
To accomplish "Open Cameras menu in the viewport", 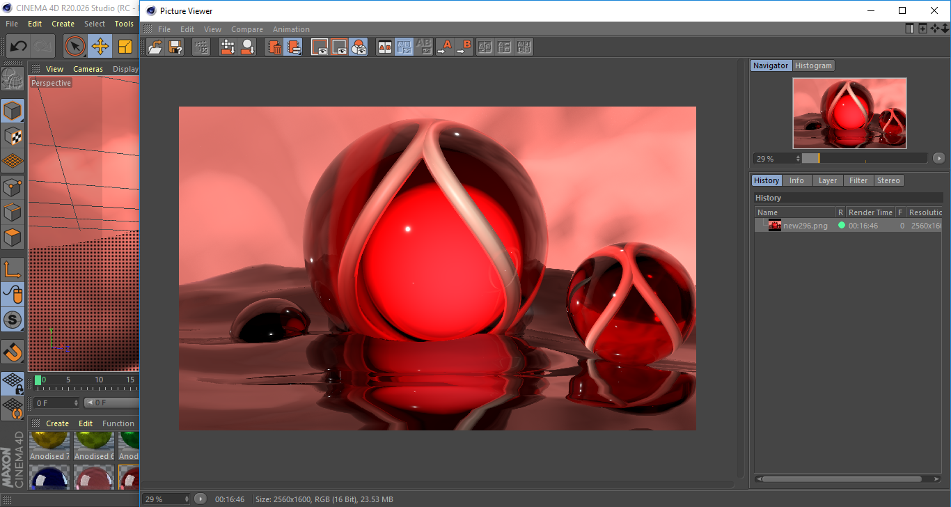I will coord(88,69).
